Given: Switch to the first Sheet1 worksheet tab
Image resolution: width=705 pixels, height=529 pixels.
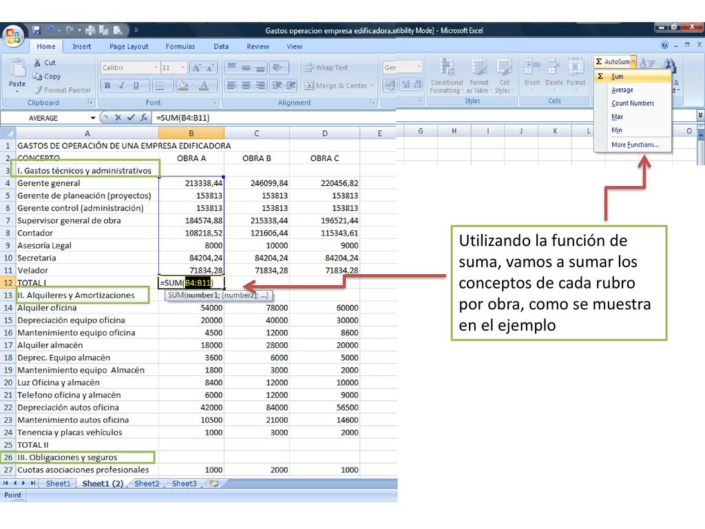Looking at the screenshot, I should point(58,484).
